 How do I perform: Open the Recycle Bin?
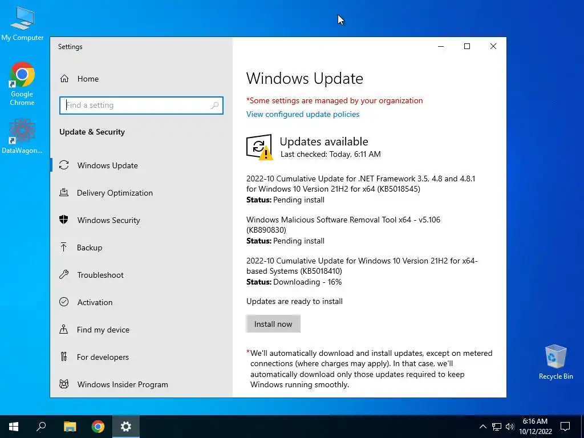pyautogui.click(x=555, y=362)
